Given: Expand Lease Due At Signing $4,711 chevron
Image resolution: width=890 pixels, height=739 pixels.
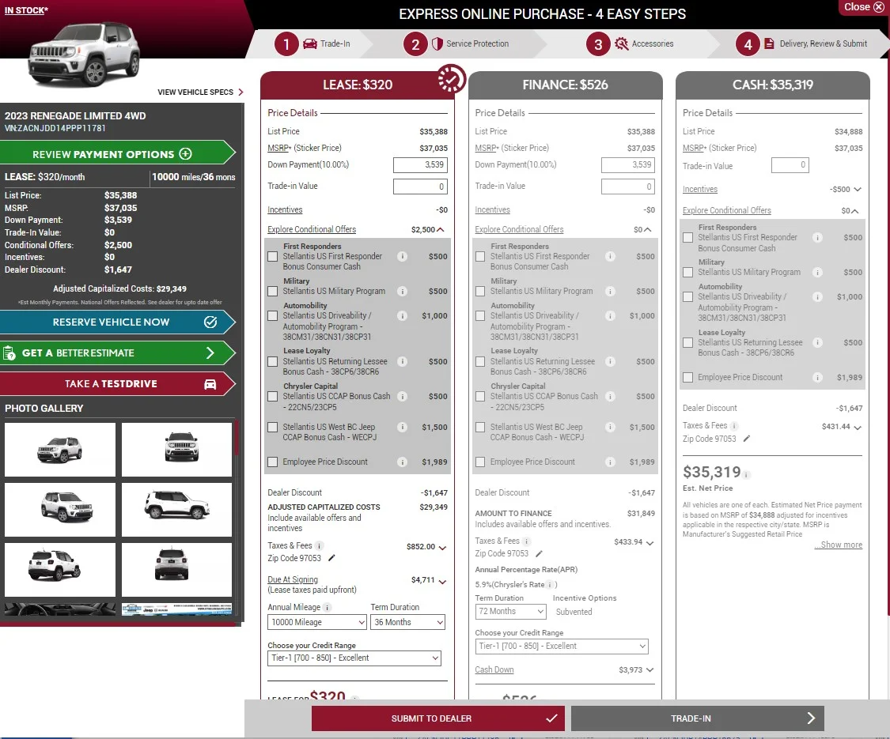Looking at the screenshot, I should (x=443, y=581).
